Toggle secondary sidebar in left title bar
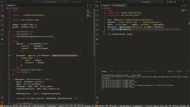This screenshot has width=190, height=107. pos(77,2)
